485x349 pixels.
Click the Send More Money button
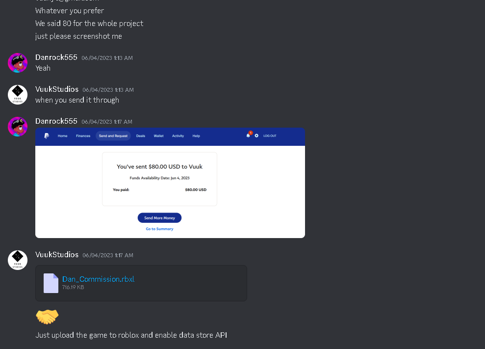tap(159, 218)
